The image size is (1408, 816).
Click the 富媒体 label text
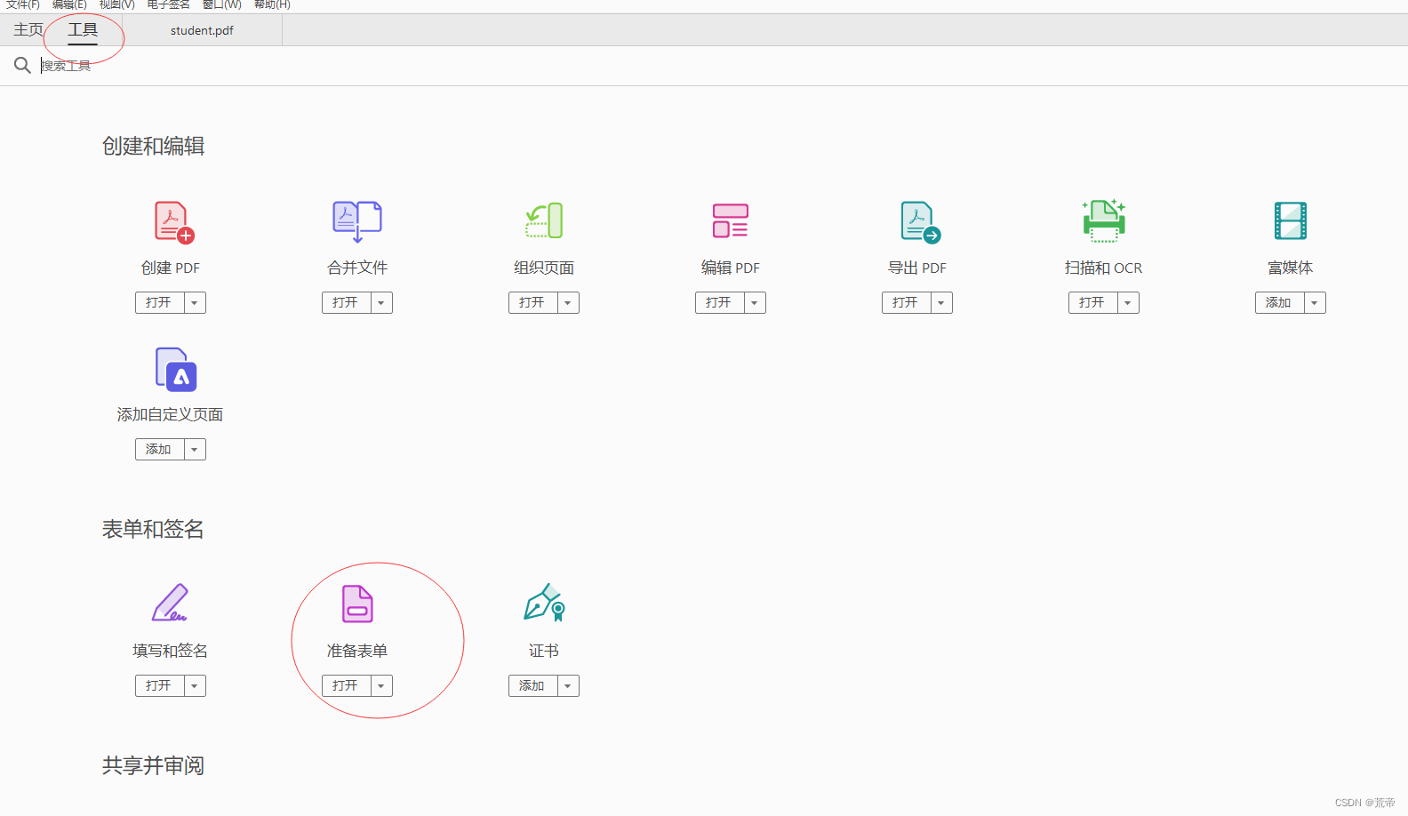1291,268
